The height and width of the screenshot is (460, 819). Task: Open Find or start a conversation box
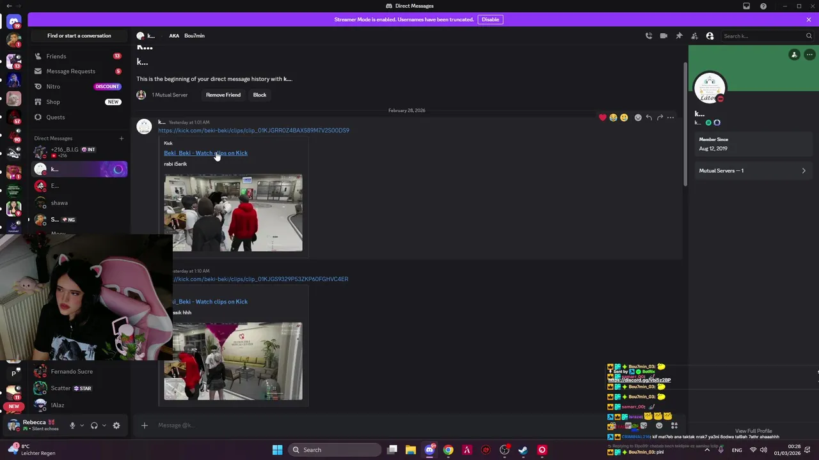79,36
